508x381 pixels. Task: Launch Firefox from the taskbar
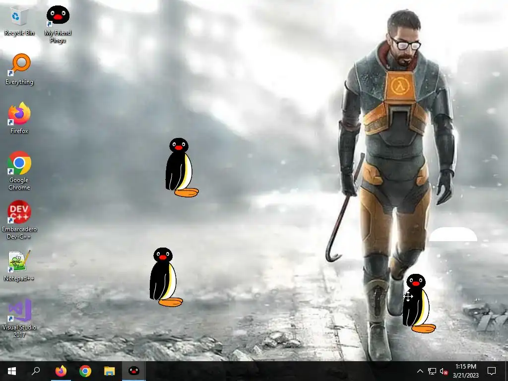[x=61, y=371]
